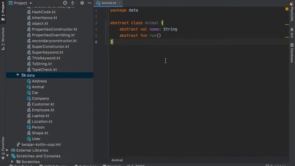Hide the Project panel with minimize icon
Screen dimensions: 295x166
89,3
